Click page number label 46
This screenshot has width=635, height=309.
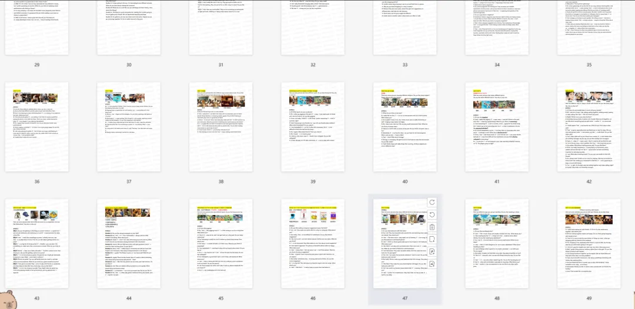[313, 298]
